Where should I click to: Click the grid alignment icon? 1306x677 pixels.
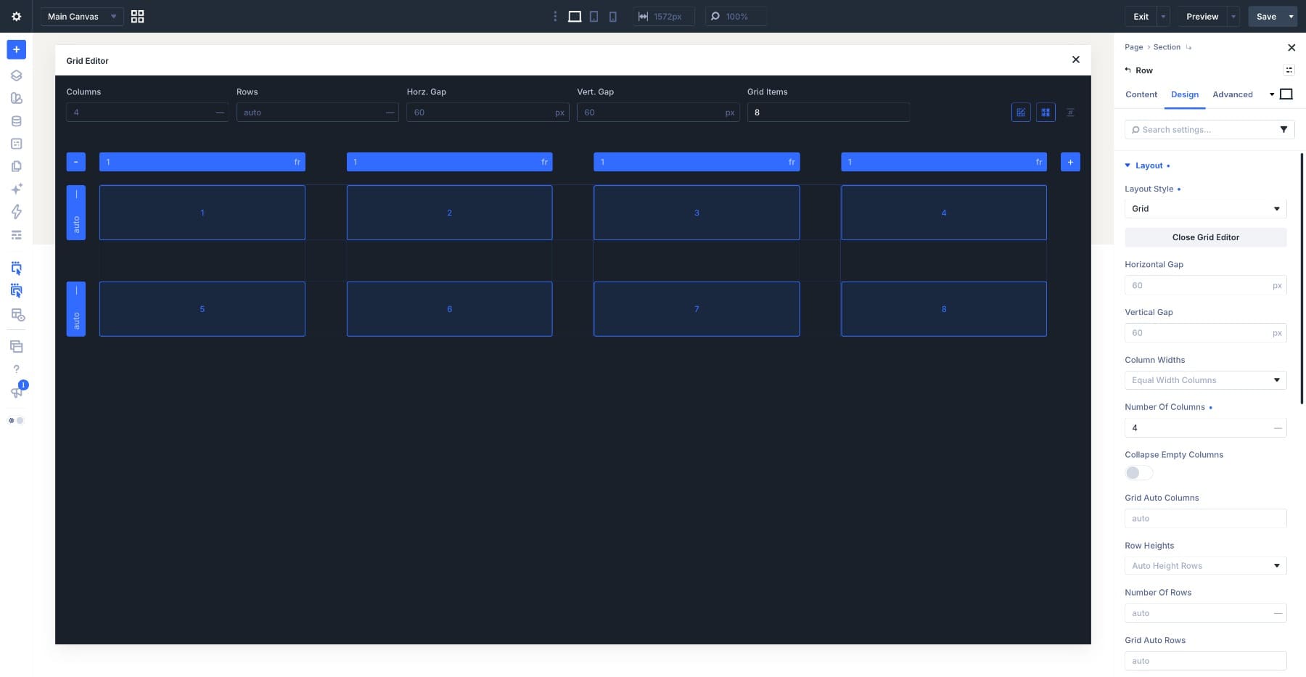click(1070, 112)
